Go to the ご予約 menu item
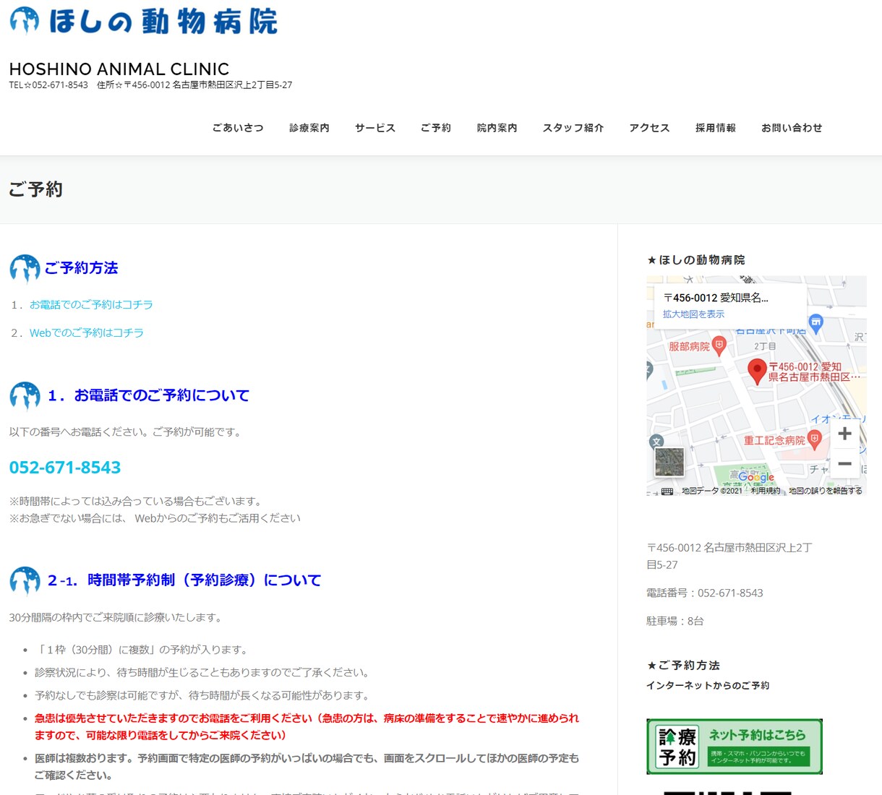Image resolution: width=882 pixels, height=795 pixels. tap(436, 128)
